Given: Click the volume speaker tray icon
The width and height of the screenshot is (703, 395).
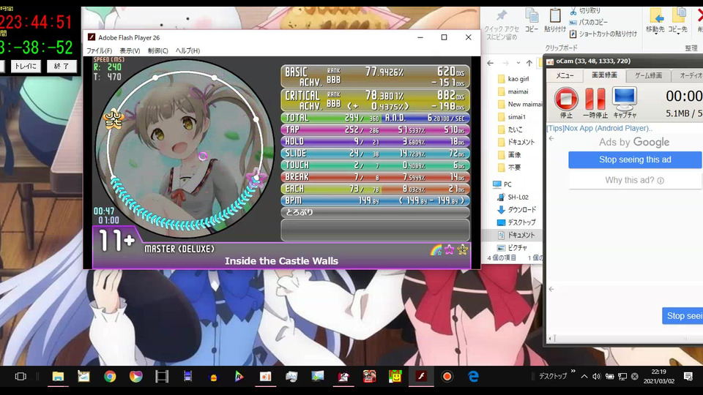Looking at the screenshot, I should point(596,377).
